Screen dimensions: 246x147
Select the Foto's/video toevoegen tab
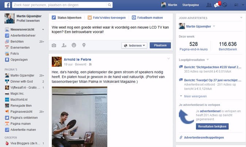pyautogui.click(x=107, y=18)
